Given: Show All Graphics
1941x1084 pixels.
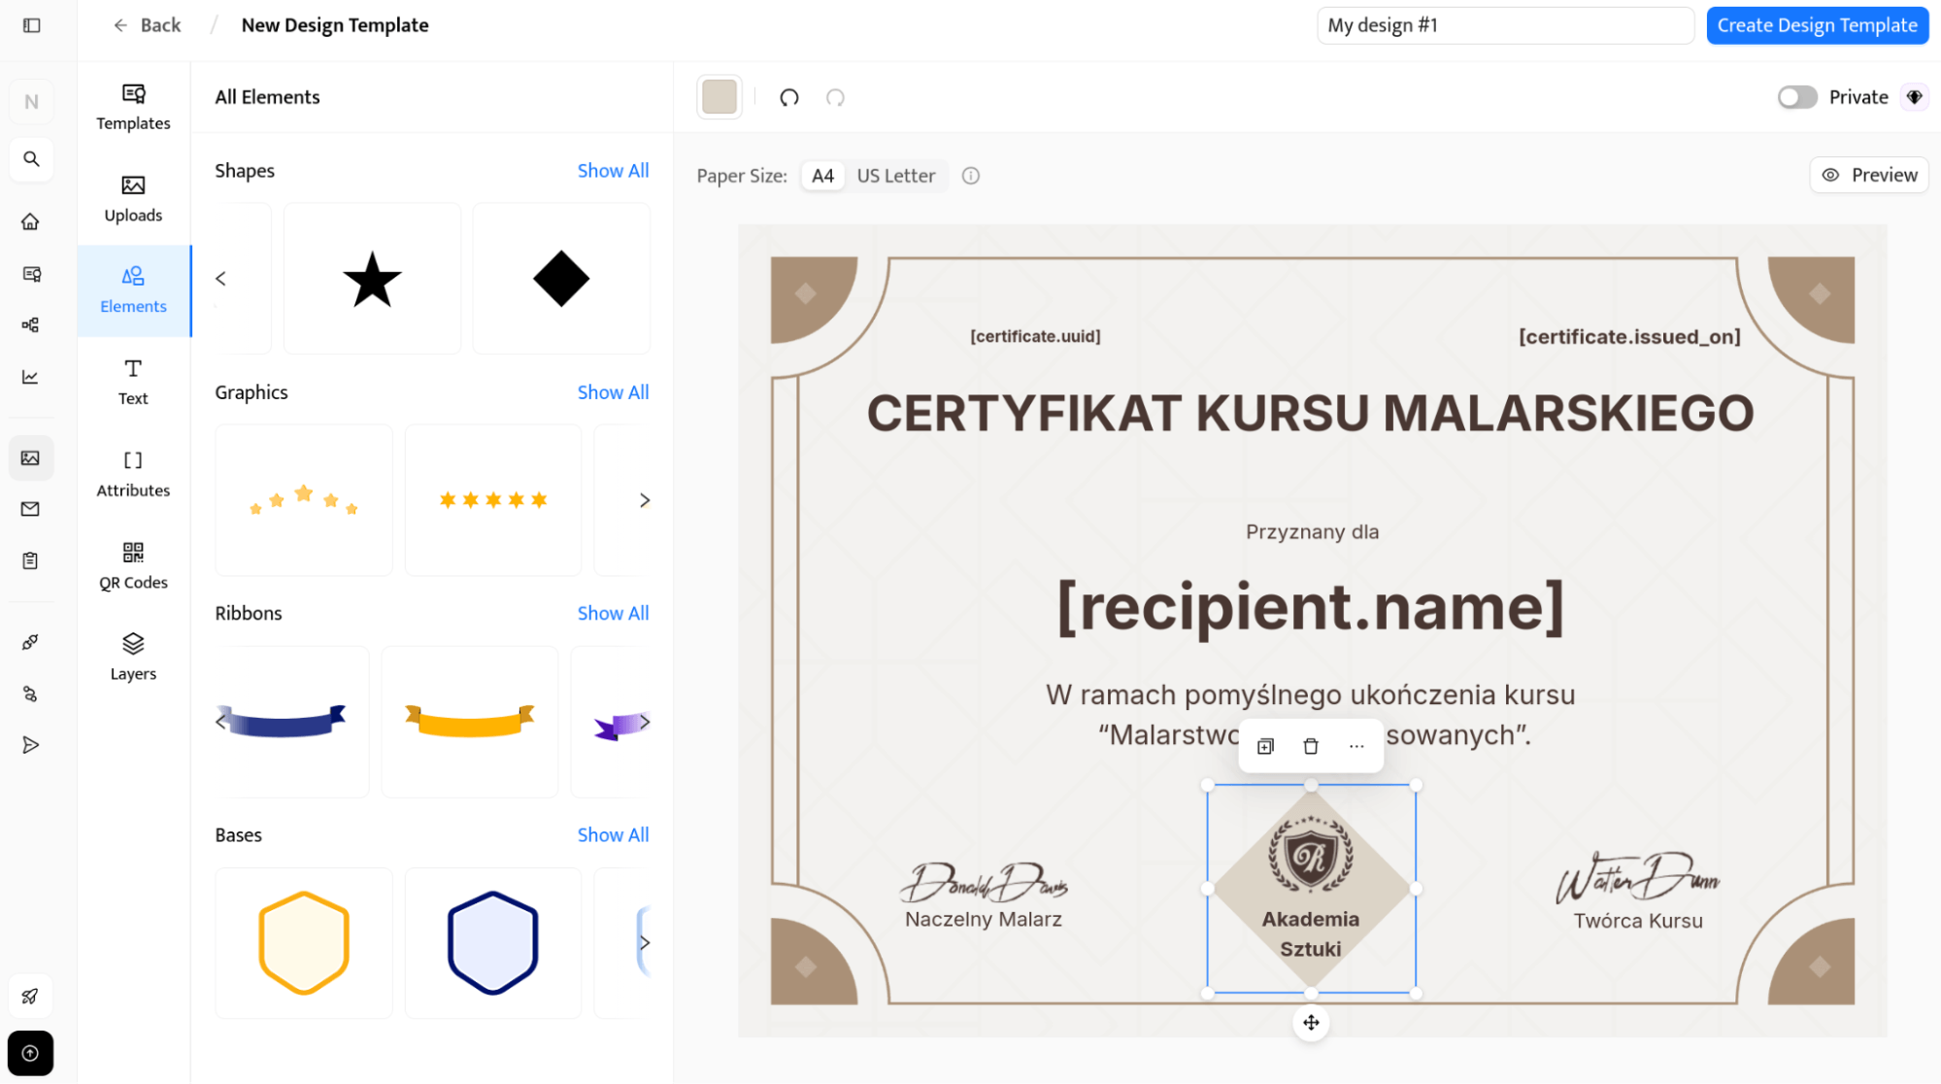Looking at the screenshot, I should (613, 392).
